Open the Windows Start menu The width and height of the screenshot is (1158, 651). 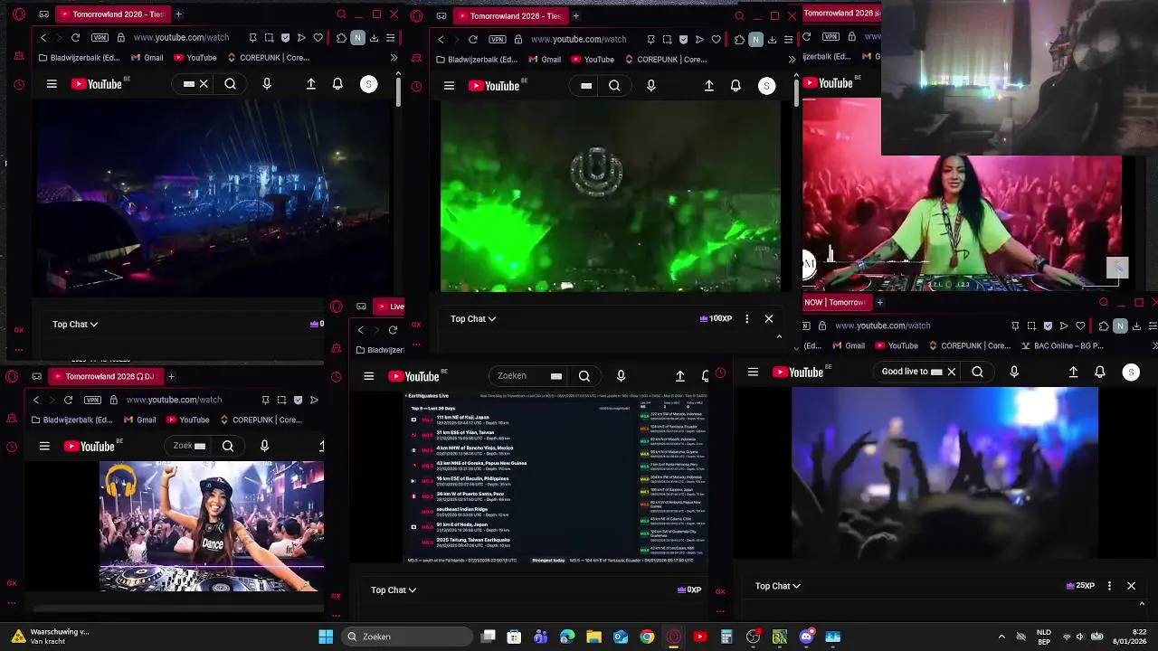326,637
